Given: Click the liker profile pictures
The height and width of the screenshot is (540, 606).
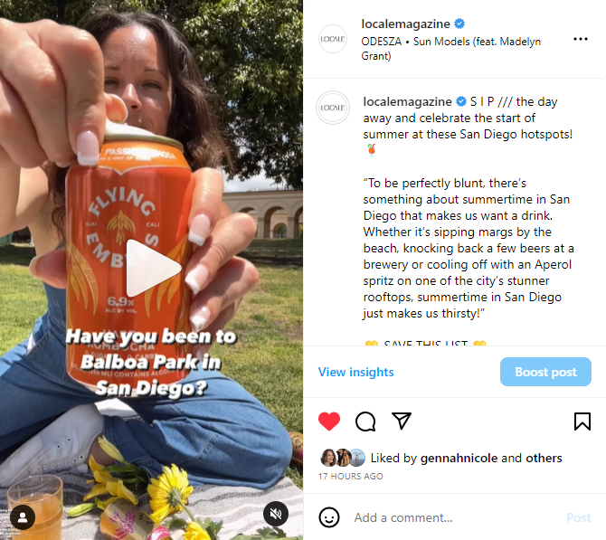Looking at the screenshot, I should coord(343,458).
